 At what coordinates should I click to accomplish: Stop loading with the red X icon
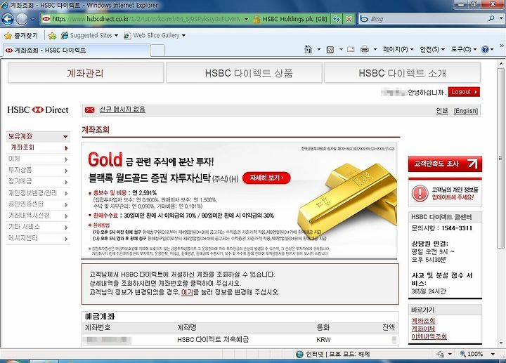(349, 19)
